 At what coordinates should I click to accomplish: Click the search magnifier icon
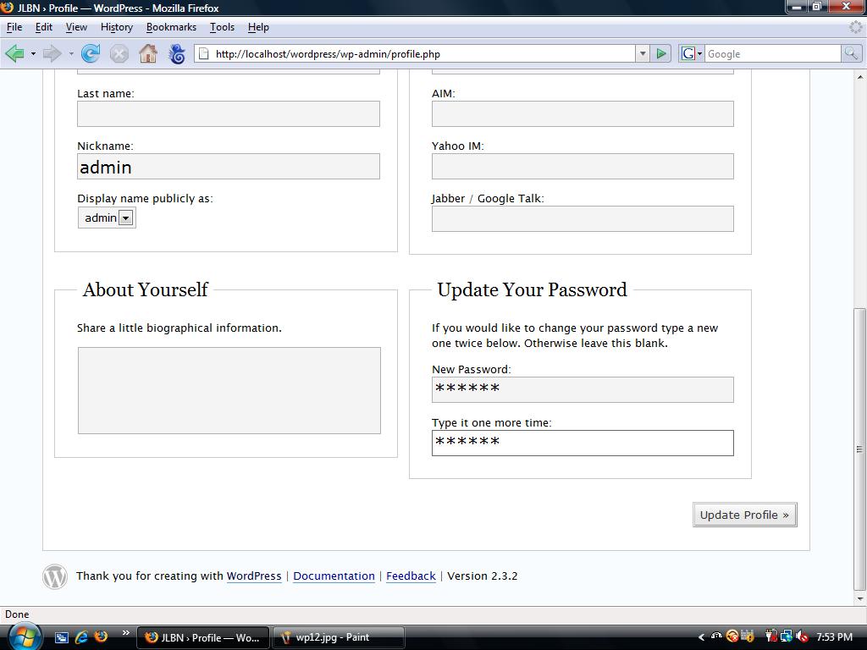click(x=850, y=54)
